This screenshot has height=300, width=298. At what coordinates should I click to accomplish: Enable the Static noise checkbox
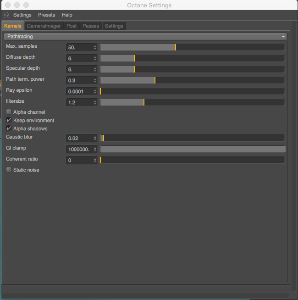(9, 170)
